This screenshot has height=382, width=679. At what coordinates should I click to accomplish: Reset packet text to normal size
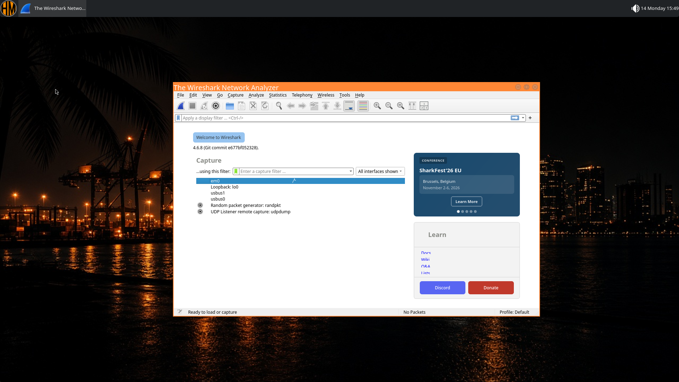[x=401, y=106]
